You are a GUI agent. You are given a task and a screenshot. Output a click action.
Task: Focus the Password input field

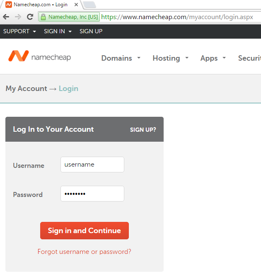coord(92,194)
